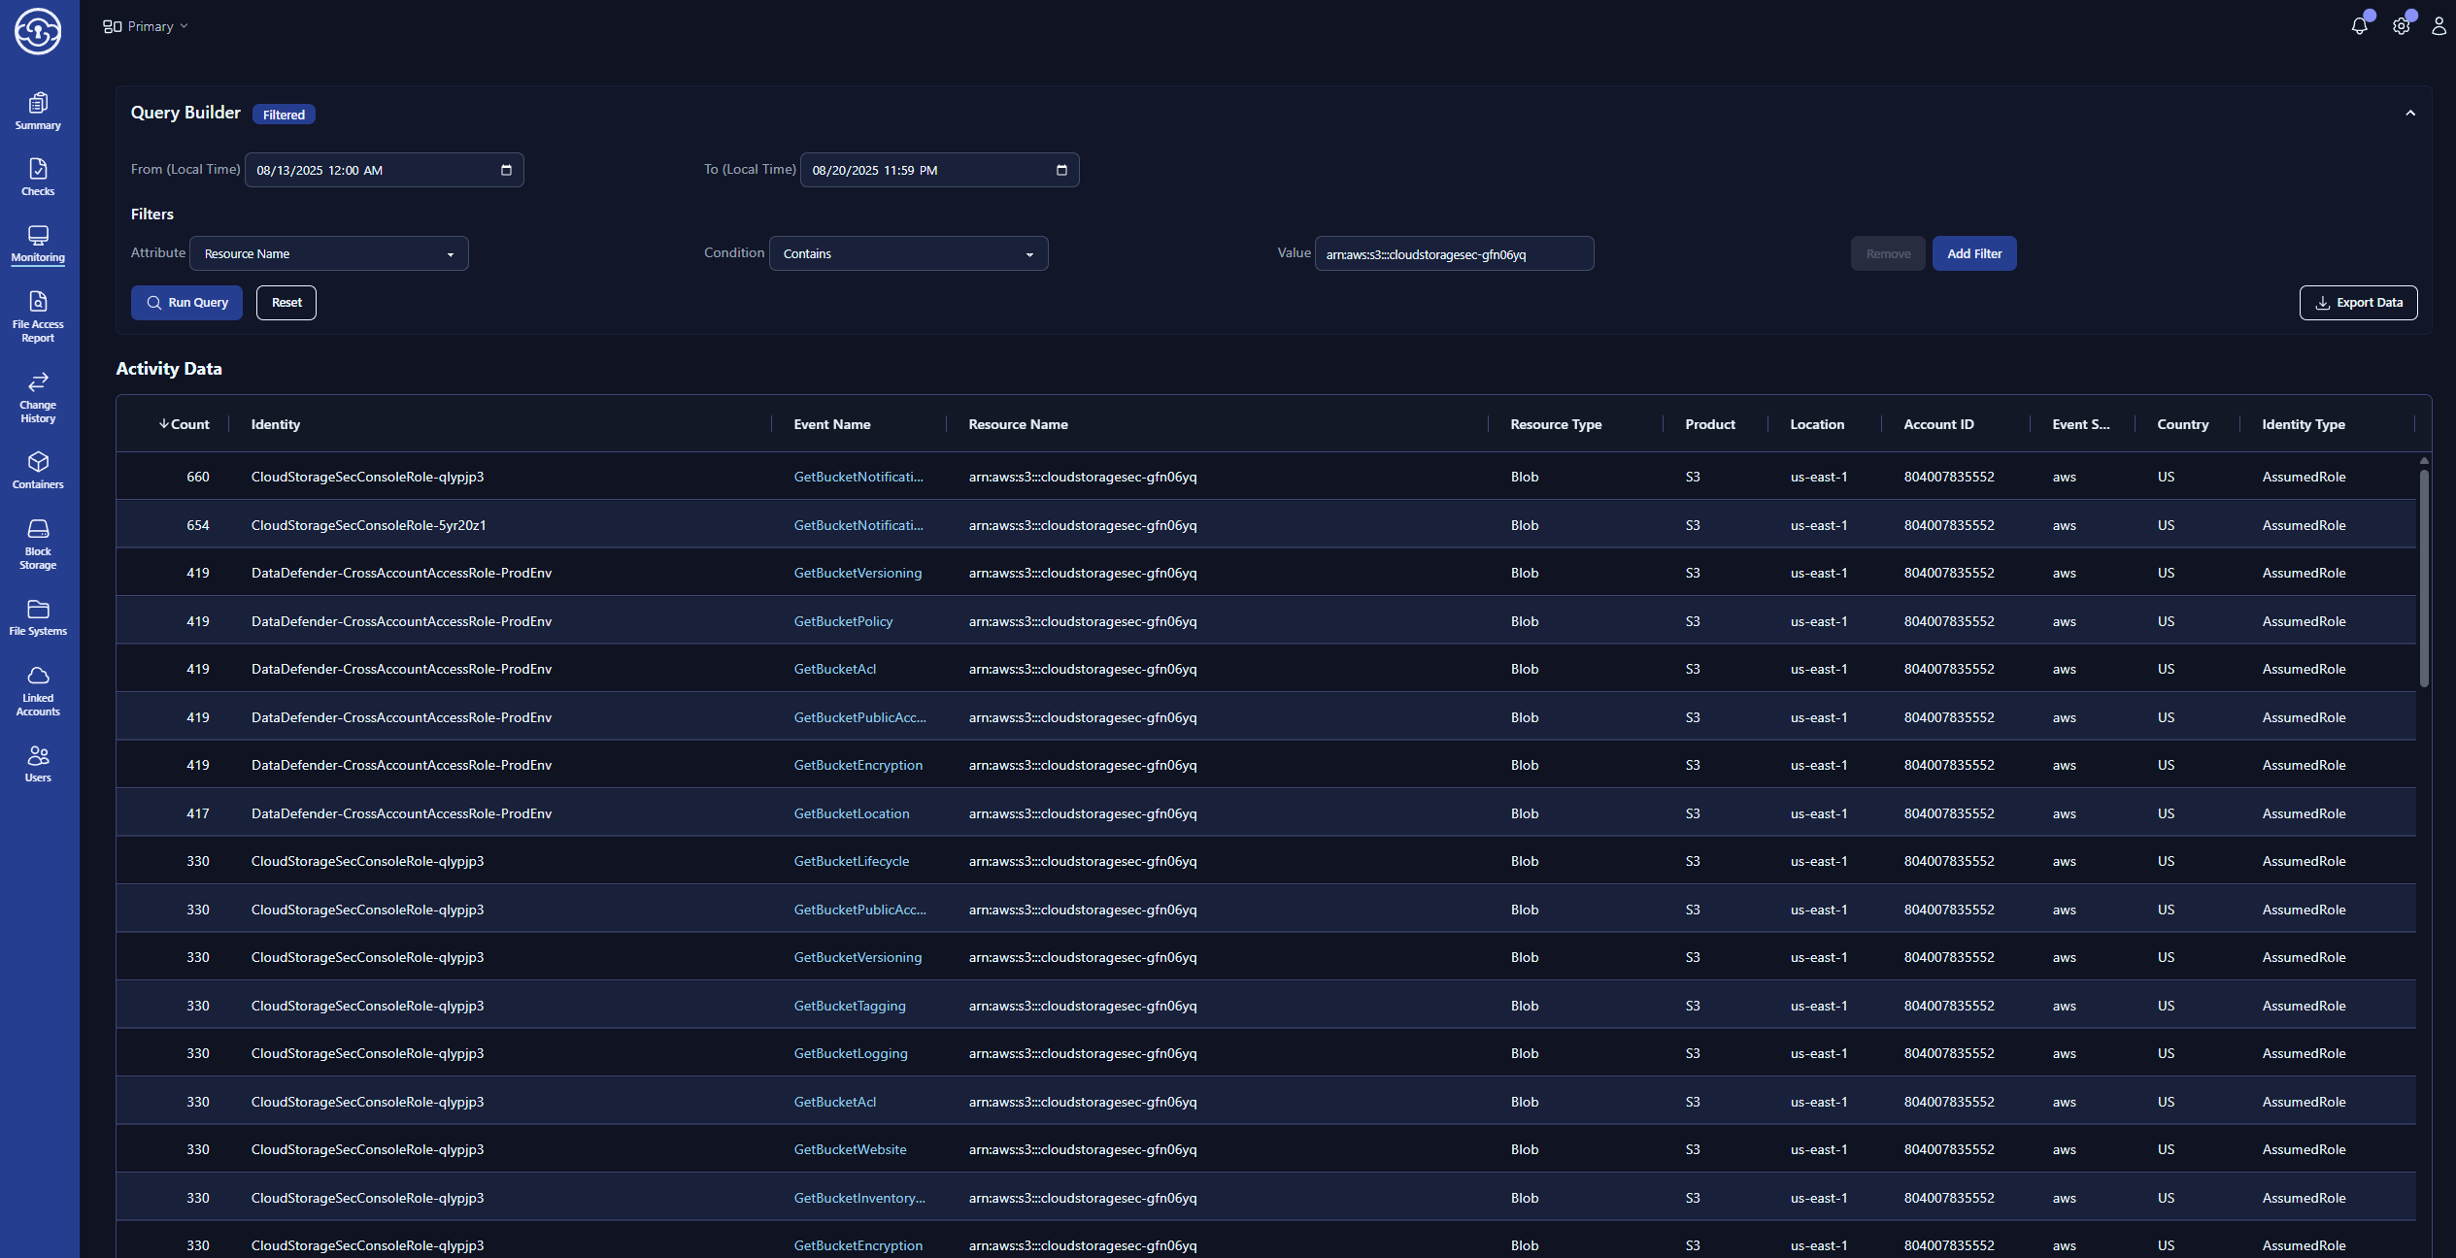The image size is (2456, 1258).
Task: Open the Linked Accounts cloud icon
Action: click(x=38, y=675)
